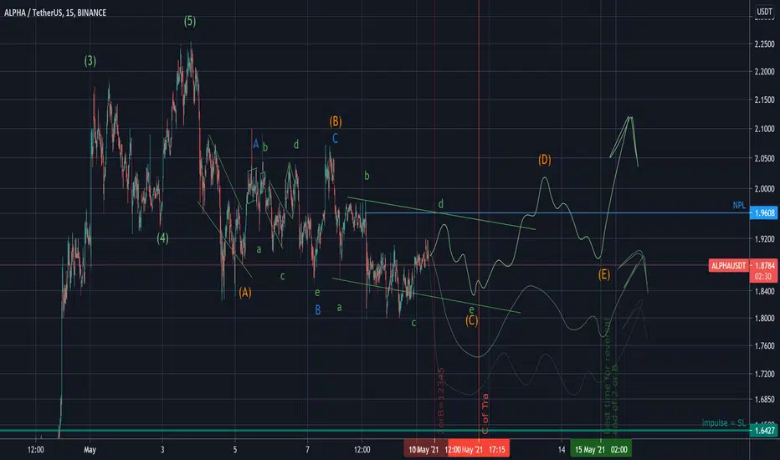Select the orange (E) wave label
780x460 pixels.
coord(604,274)
